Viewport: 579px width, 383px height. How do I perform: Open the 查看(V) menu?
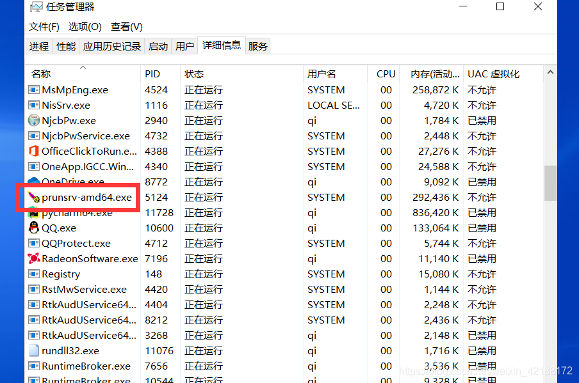pyautogui.click(x=127, y=27)
